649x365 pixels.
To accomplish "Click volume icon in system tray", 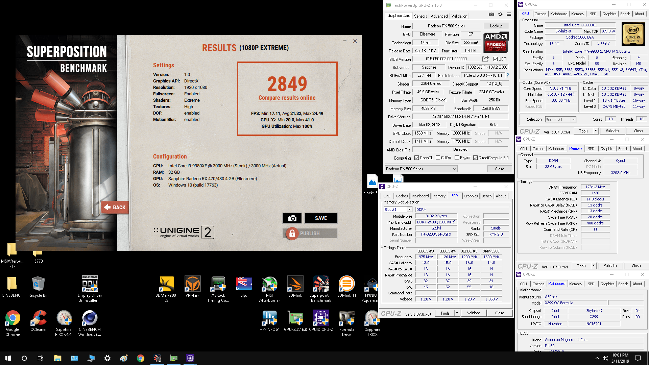I will (605, 358).
